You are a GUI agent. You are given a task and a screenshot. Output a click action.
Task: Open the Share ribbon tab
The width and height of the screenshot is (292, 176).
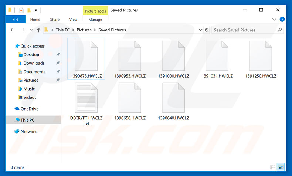[55, 20]
